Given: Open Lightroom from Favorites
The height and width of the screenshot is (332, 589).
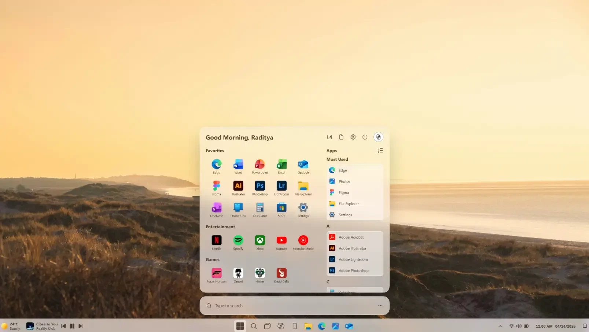Looking at the screenshot, I should pos(281,186).
